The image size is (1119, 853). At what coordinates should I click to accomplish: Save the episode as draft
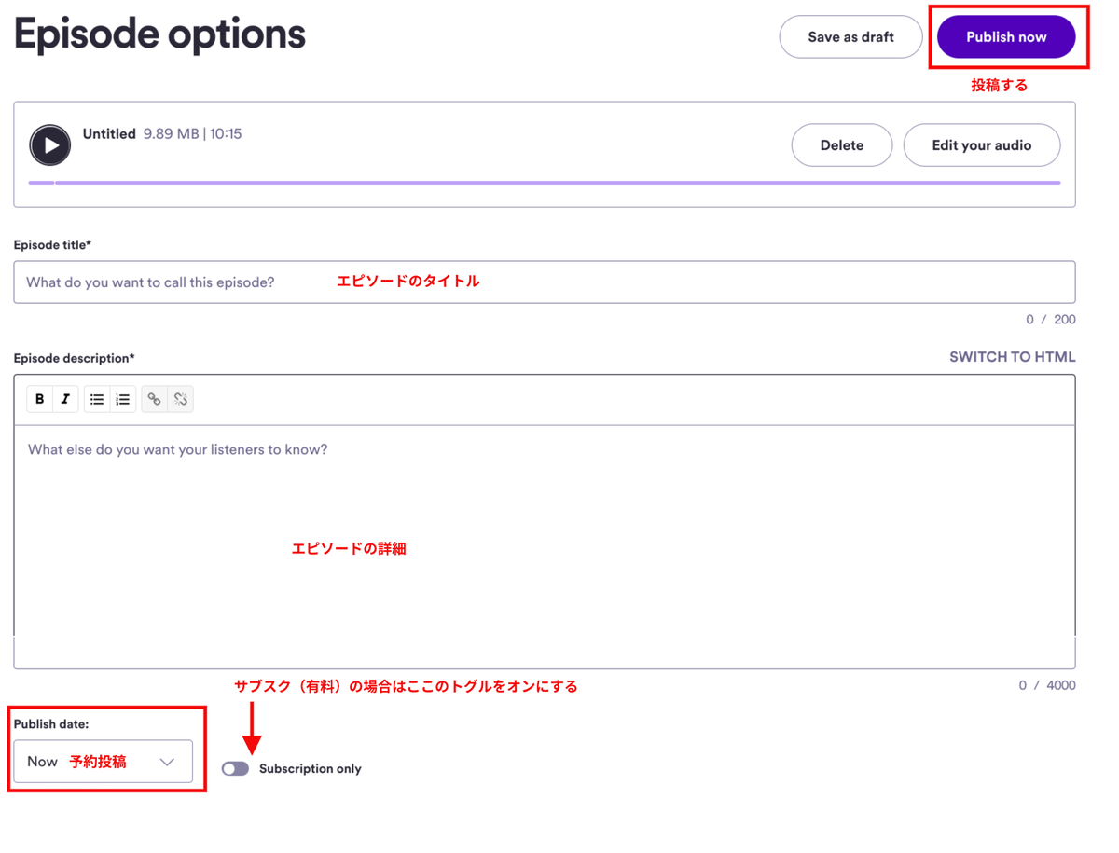point(850,37)
